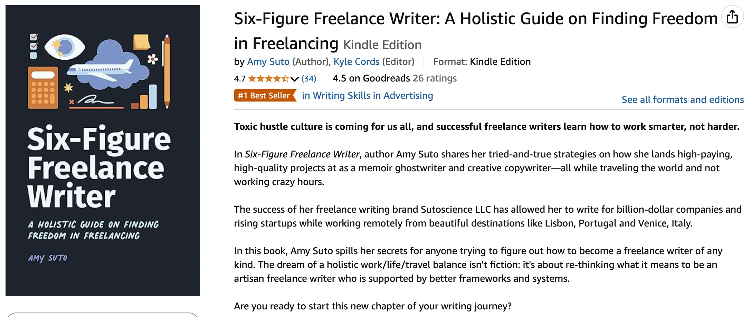The width and height of the screenshot is (751, 317).
Task: Click the orange star rating icons
Action: 268,79
